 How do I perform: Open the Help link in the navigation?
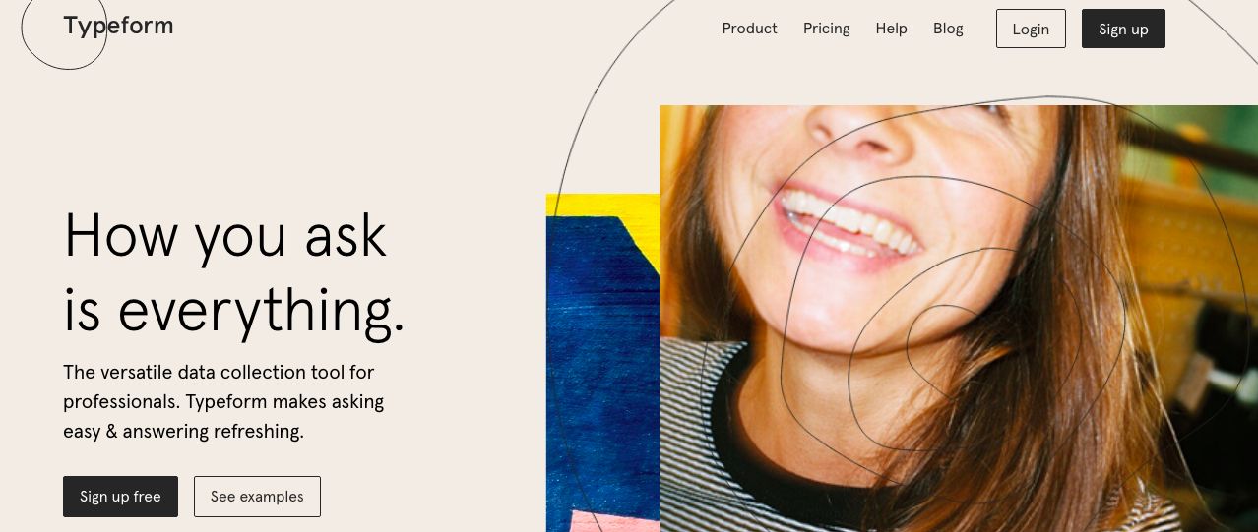coord(891,29)
